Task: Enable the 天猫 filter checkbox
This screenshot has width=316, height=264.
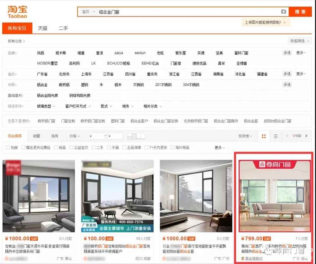Action: tap(109, 148)
